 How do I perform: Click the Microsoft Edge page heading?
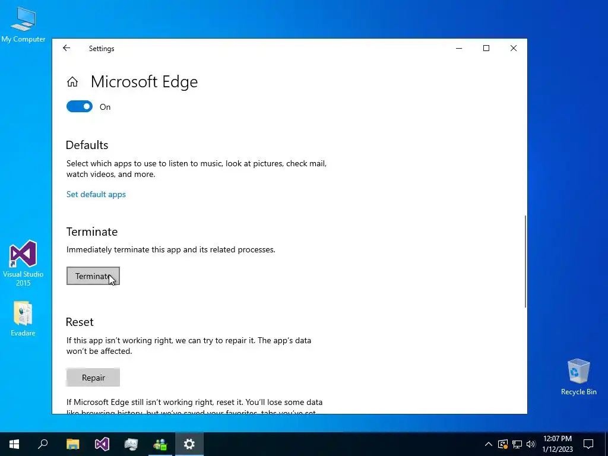[x=144, y=82]
